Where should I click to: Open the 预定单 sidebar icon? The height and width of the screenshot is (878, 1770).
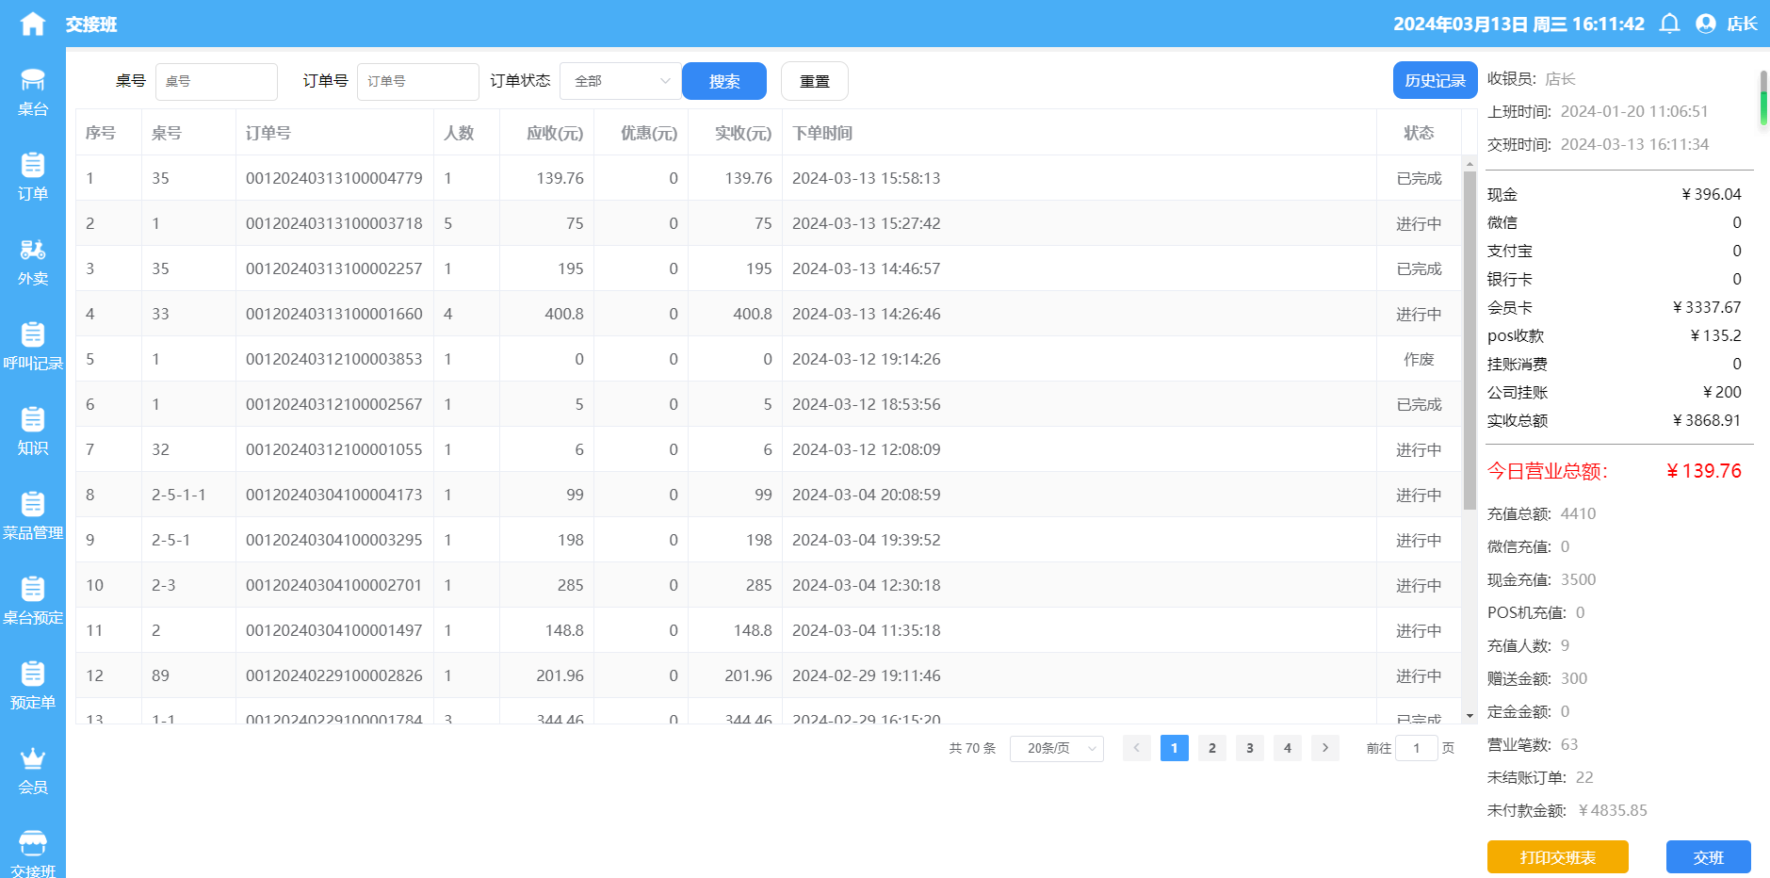[33, 674]
